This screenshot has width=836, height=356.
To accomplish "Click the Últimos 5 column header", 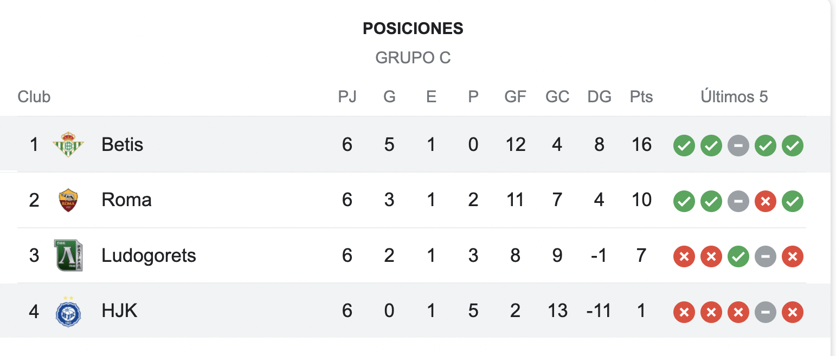I will pyautogui.click(x=734, y=97).
